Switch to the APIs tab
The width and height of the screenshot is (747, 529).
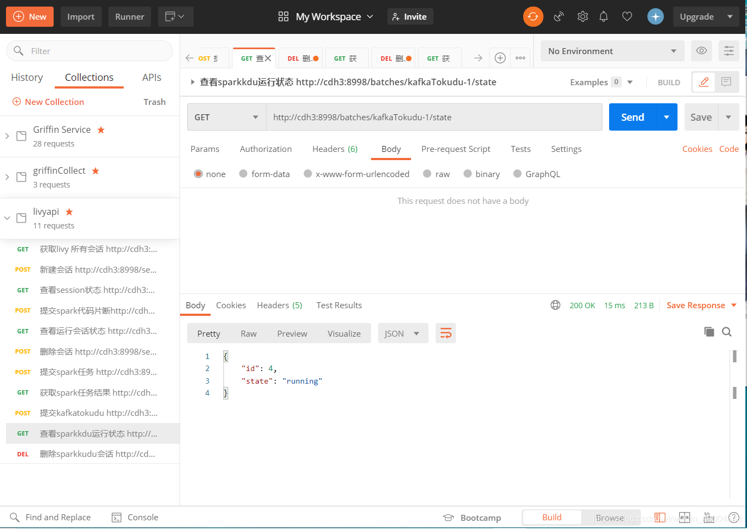[x=152, y=78]
